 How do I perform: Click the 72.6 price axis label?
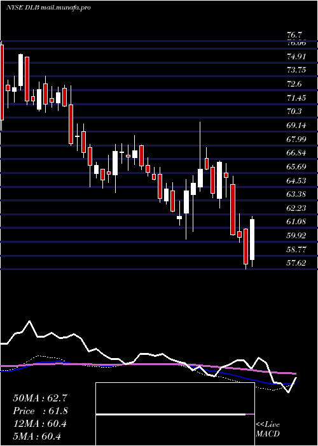(295, 84)
